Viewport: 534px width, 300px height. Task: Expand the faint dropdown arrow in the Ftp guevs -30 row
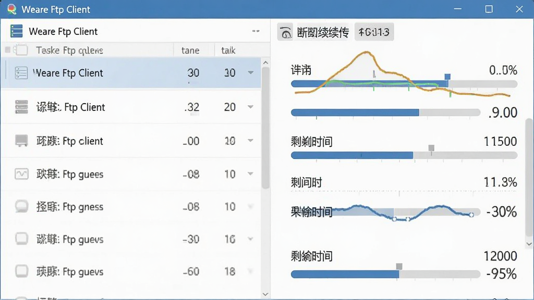[251, 239]
